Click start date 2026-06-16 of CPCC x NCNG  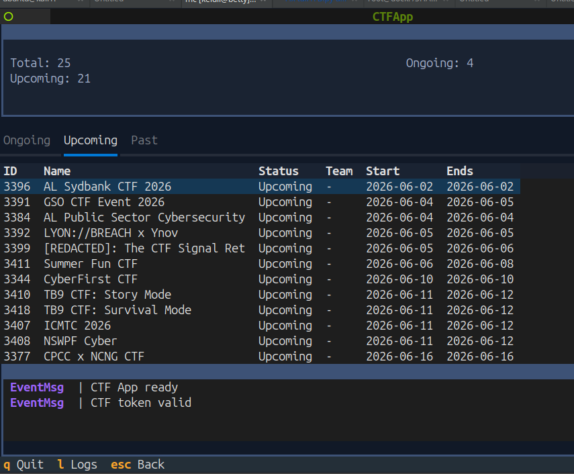[x=399, y=356]
